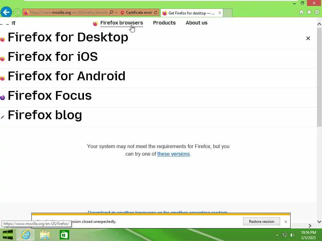Click the pencil icon beside Firefox blog
Screen dimensions: 322x241
3,117
